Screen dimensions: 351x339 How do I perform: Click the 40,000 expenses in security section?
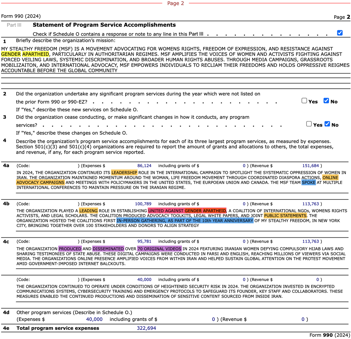[x=144, y=280]
